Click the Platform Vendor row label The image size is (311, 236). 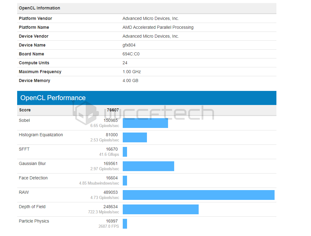(35, 18)
